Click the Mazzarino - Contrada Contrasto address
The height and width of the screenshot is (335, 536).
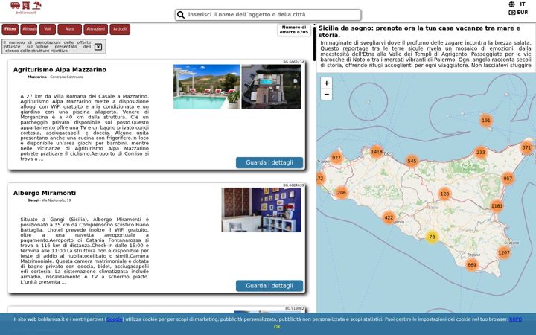55,77
